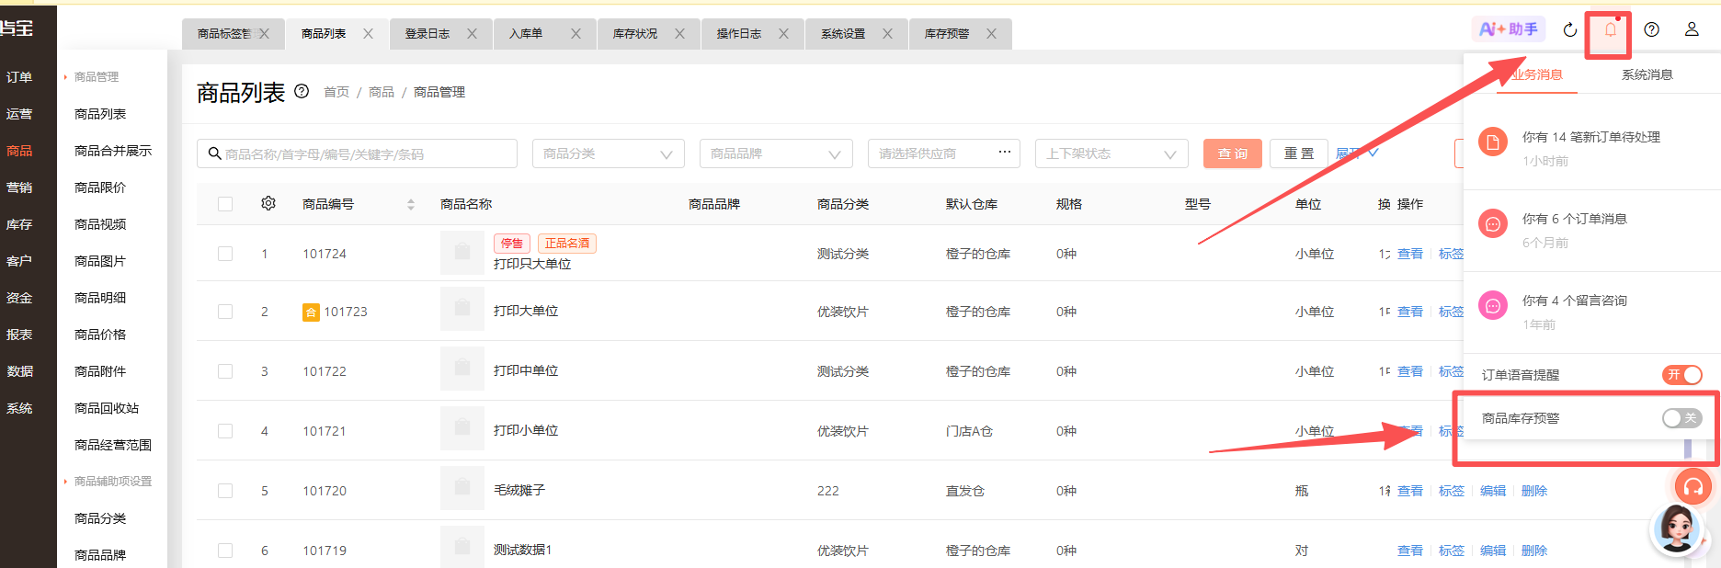Image resolution: width=1721 pixels, height=568 pixels.
Task: Open 商品回收站 in submenu
Action: [x=107, y=408]
